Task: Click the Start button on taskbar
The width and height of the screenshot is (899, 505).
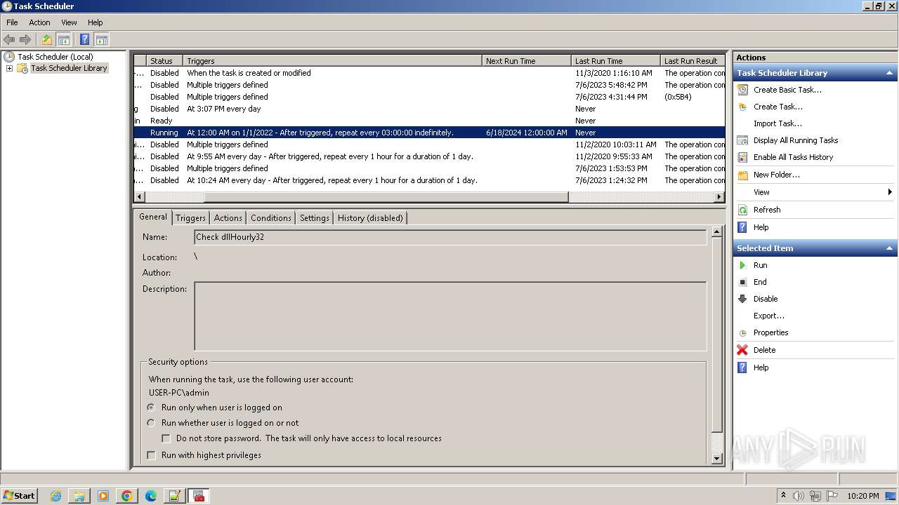Action: click(x=20, y=495)
